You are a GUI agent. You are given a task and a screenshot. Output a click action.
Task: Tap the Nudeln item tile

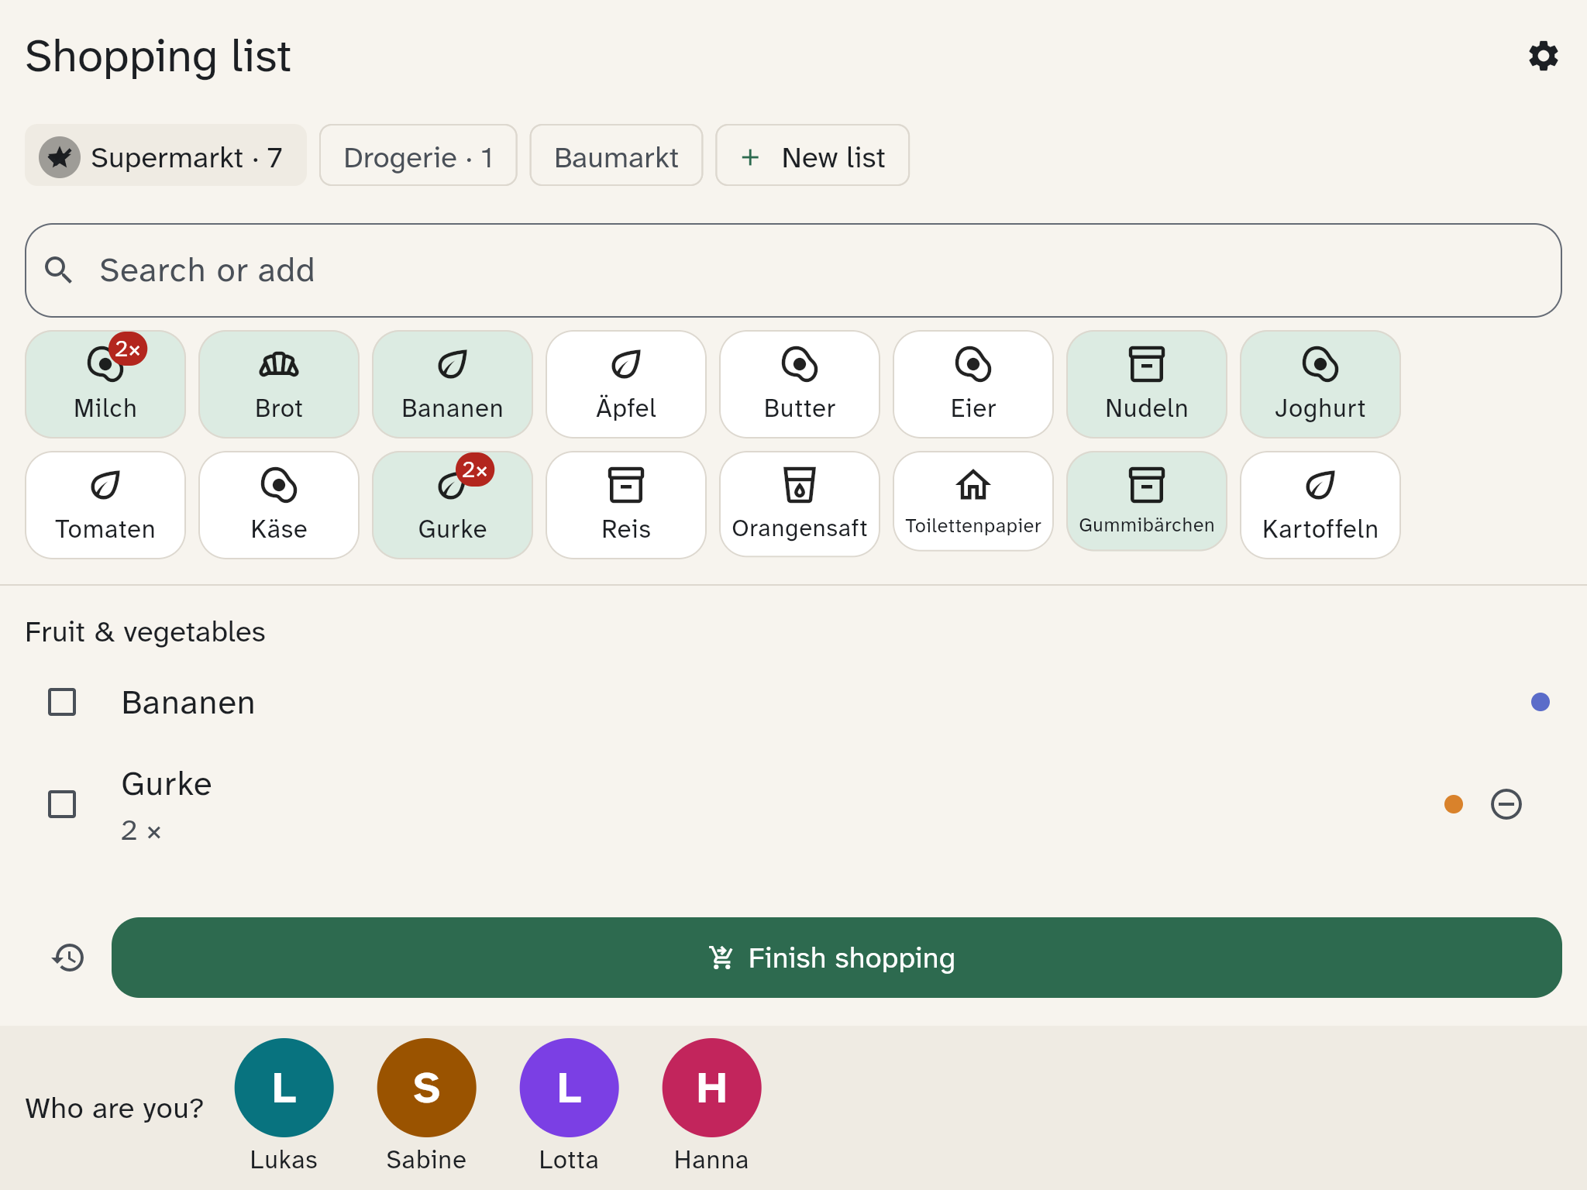(x=1147, y=384)
